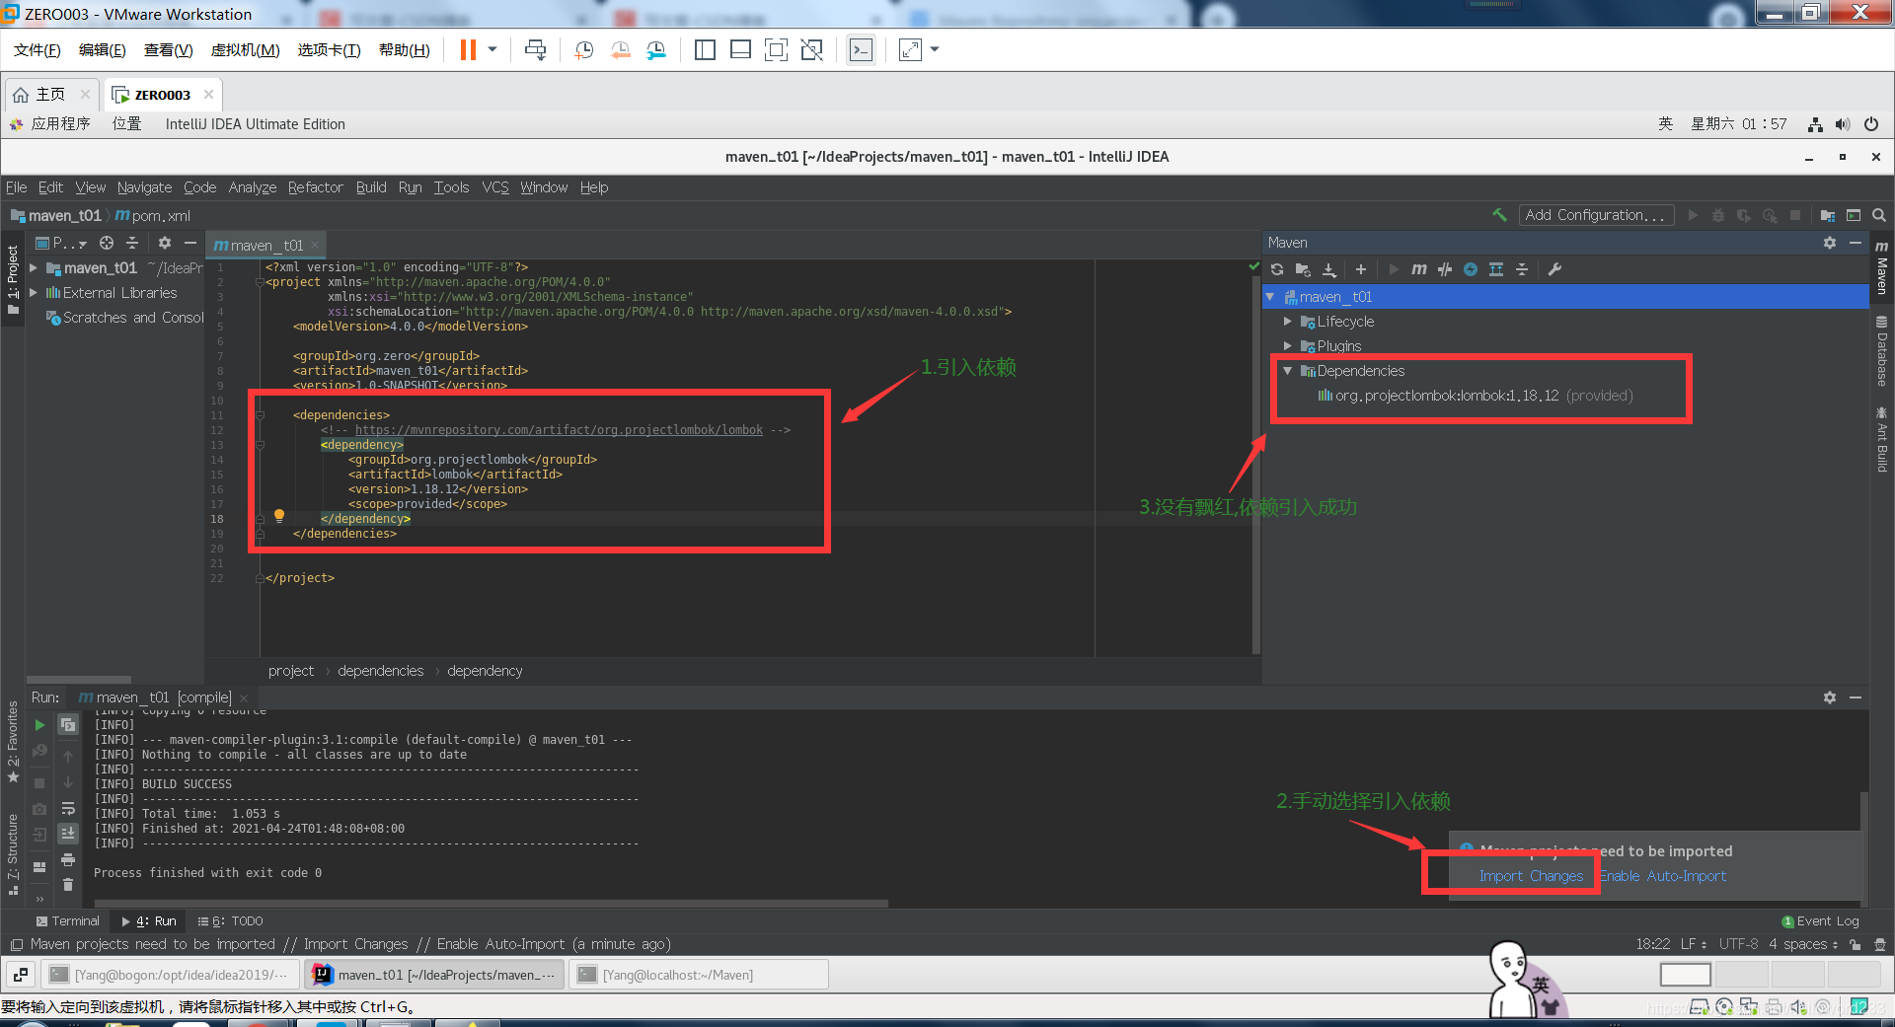
Task: Switch to [Yang@localhost:~/Maven] taskbar window
Action: pyautogui.click(x=699, y=975)
